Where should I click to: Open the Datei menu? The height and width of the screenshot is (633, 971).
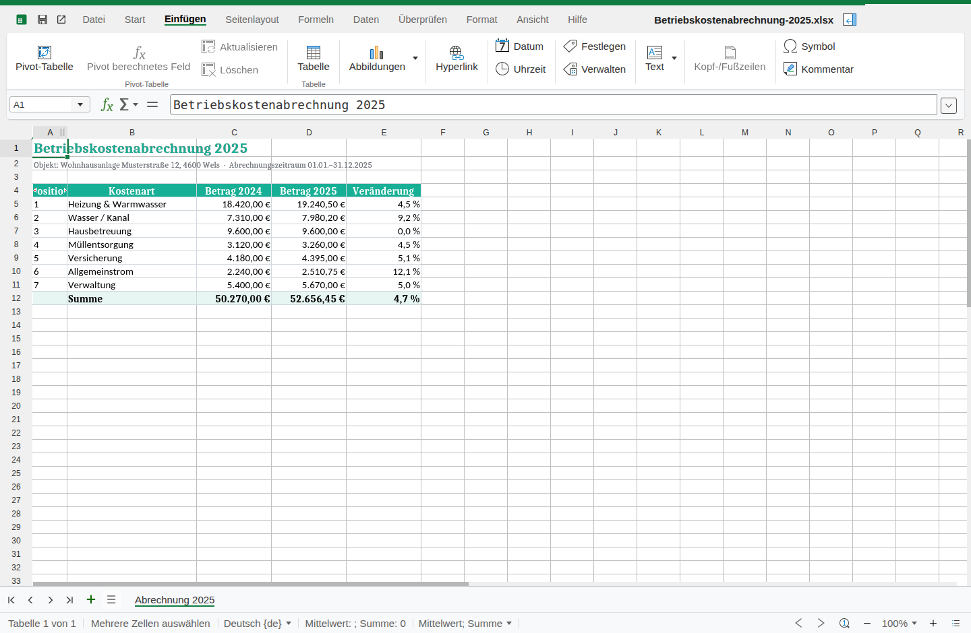tap(94, 20)
